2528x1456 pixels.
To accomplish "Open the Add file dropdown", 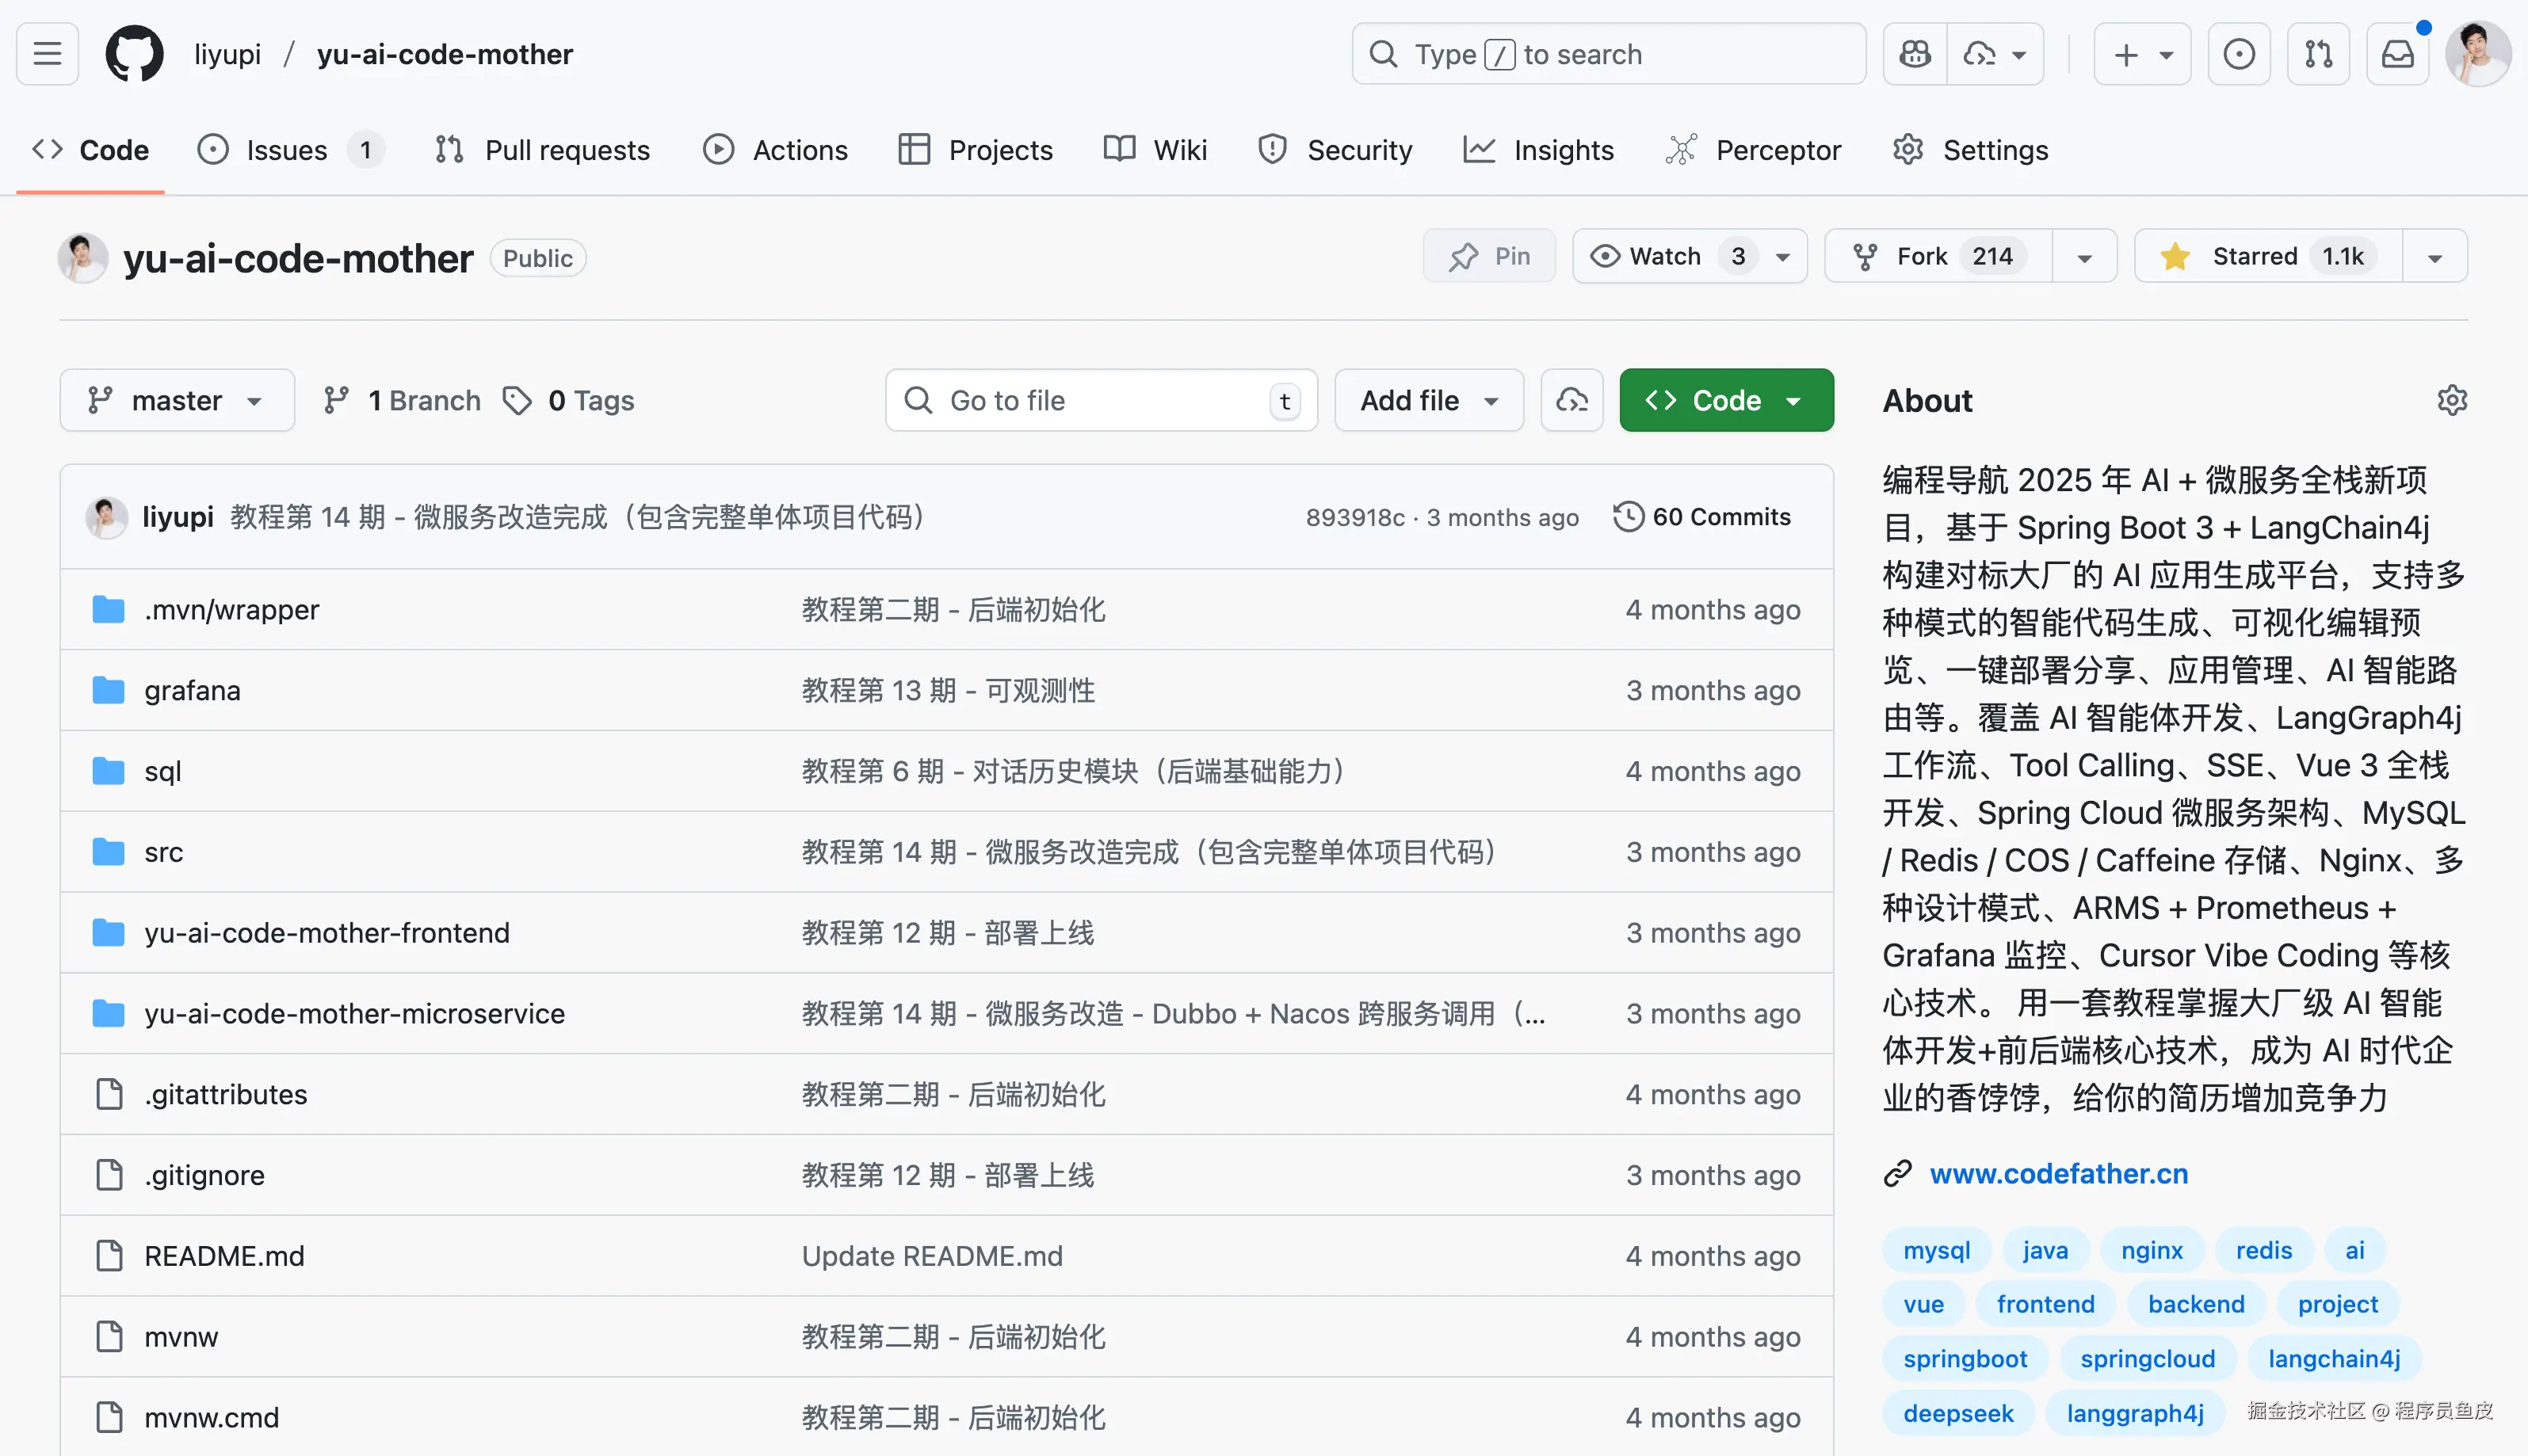I will pos(1429,400).
